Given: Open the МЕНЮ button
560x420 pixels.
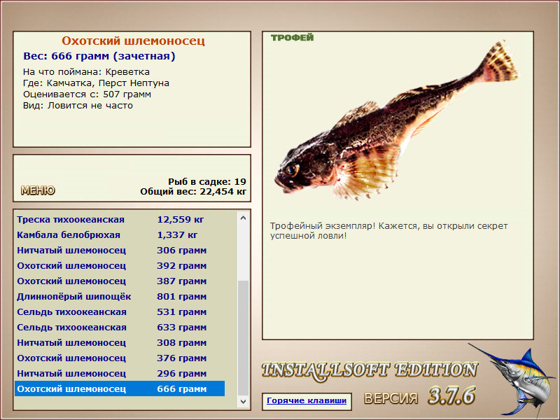Looking at the screenshot, I should (x=38, y=190).
